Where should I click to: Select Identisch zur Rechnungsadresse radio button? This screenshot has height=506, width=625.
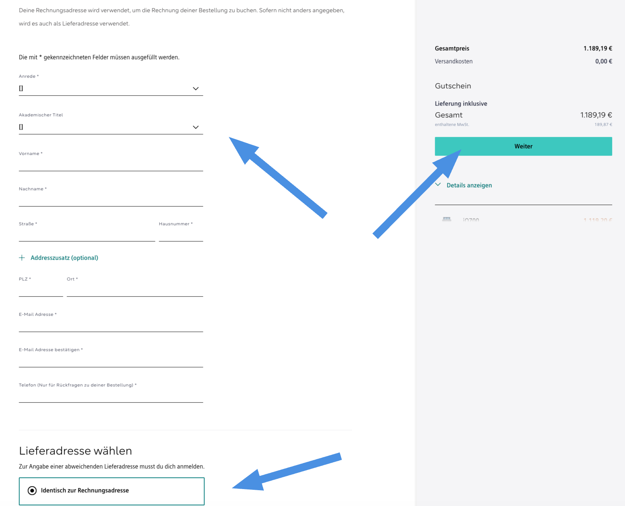(32, 491)
